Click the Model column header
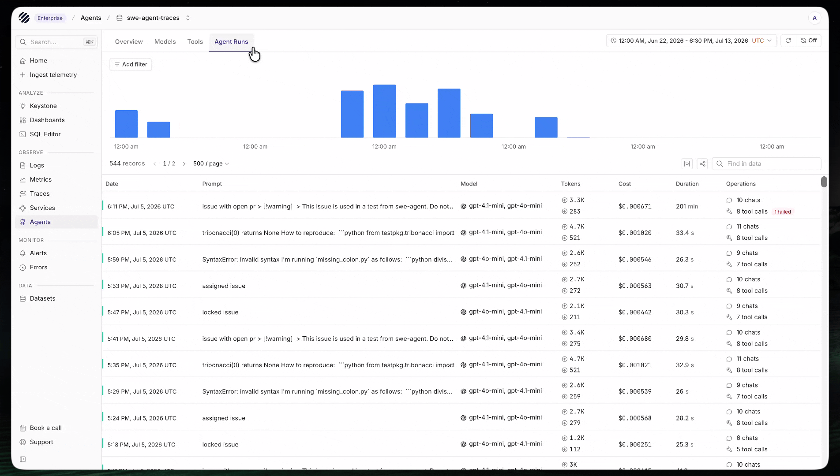The image size is (840, 476). pos(469,184)
